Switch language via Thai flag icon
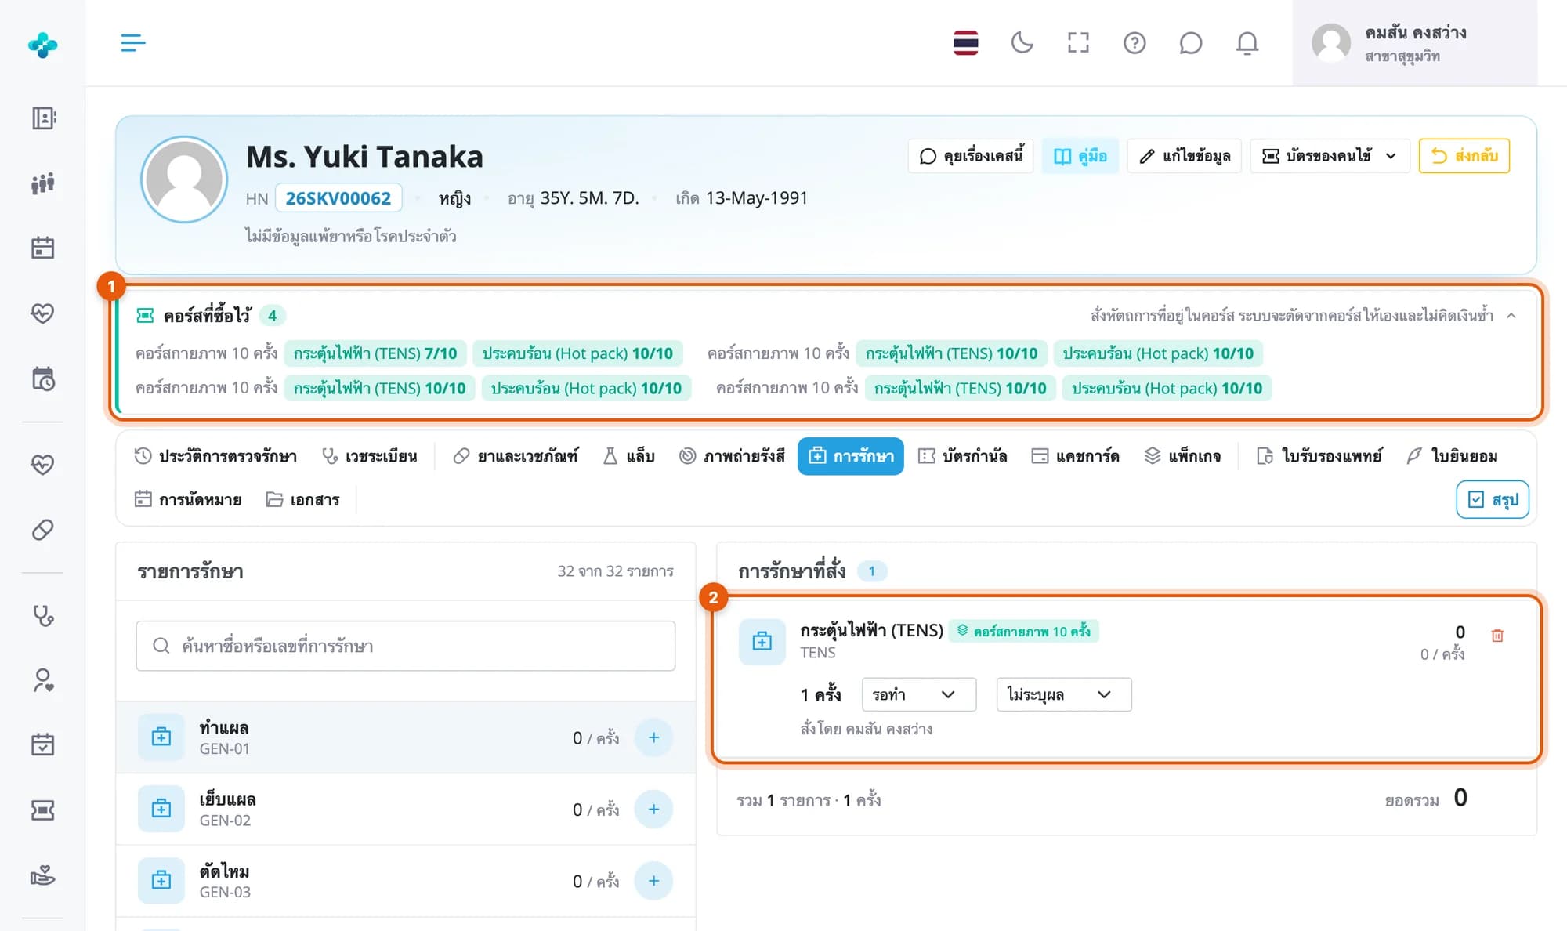The height and width of the screenshot is (931, 1567). pos(965,42)
